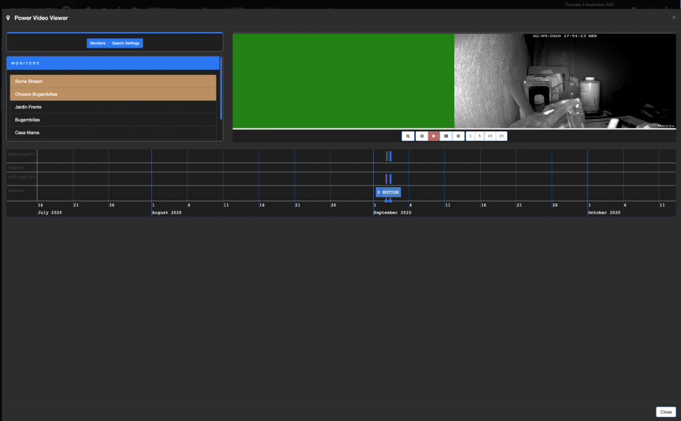Image resolution: width=681 pixels, height=421 pixels.
Task: Switch to the Monitors tab
Action: coord(97,44)
